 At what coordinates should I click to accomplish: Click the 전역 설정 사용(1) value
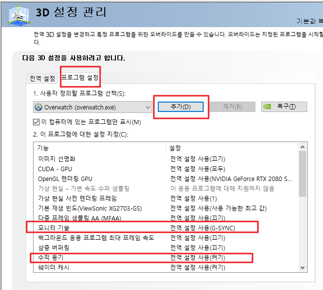coord(193,199)
